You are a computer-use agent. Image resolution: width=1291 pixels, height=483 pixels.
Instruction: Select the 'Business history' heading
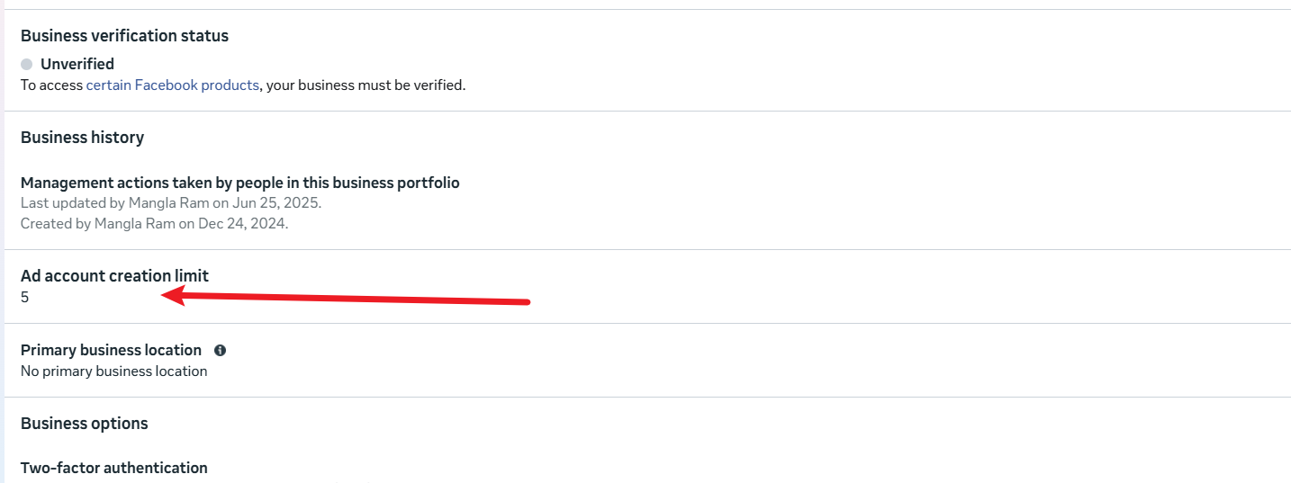click(82, 138)
